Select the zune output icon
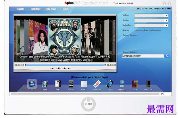179x118 pixels. [x=135, y=84]
